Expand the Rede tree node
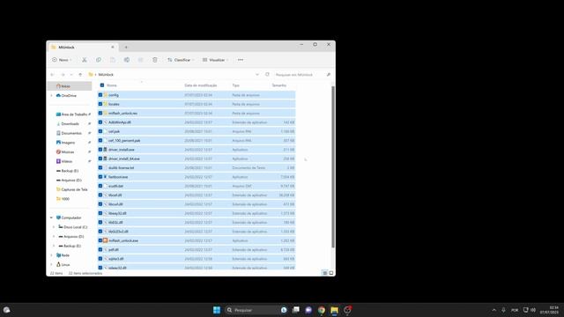Screen dimensions: 564x317 51,255
